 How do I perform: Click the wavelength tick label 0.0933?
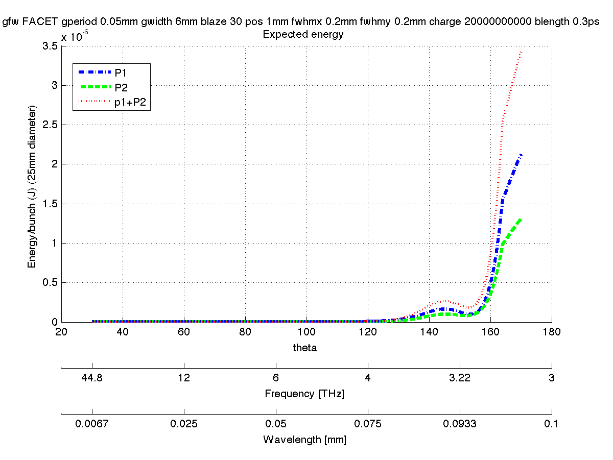point(460,424)
